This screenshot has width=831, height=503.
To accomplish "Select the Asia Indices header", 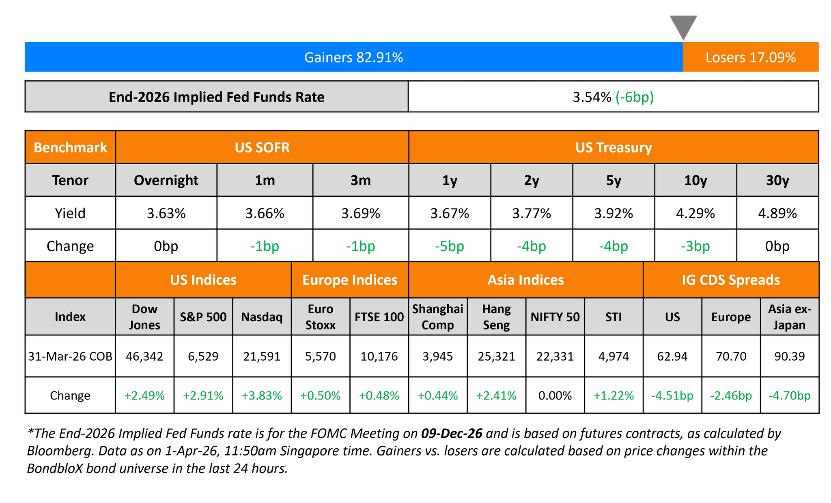I will pyautogui.click(x=526, y=280).
